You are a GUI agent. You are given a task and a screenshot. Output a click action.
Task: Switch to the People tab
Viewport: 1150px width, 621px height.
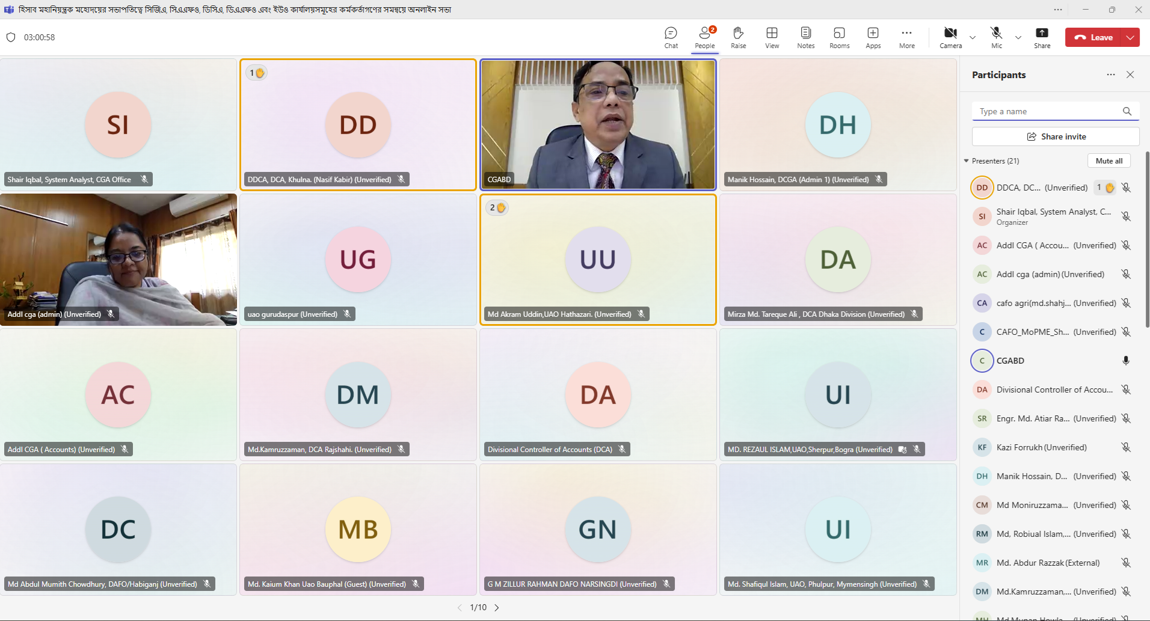tap(704, 37)
